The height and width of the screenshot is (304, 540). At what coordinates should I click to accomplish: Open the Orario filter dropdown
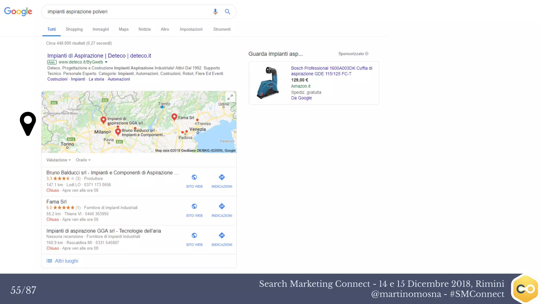click(x=83, y=160)
